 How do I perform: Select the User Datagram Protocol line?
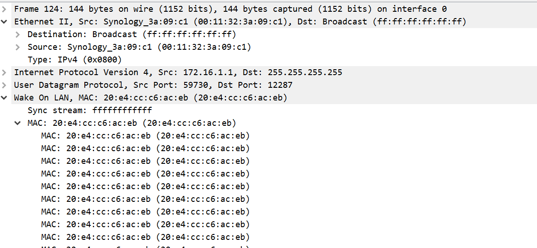[x=153, y=85]
